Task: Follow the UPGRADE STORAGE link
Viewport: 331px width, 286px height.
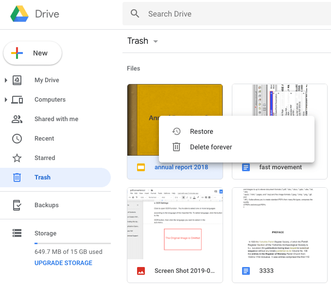Action: point(63,263)
